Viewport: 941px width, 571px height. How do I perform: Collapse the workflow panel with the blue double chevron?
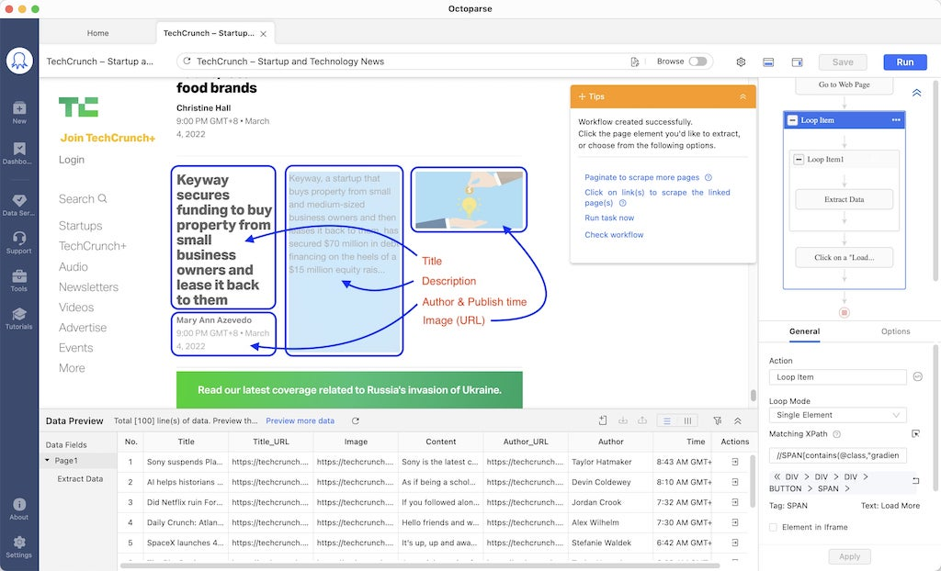point(916,93)
